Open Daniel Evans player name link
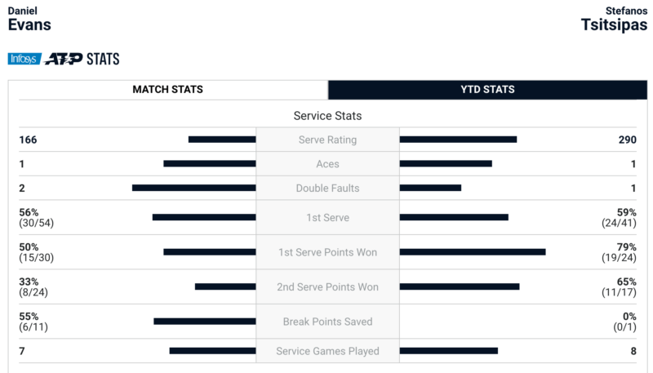653x373 pixels. (x=29, y=19)
